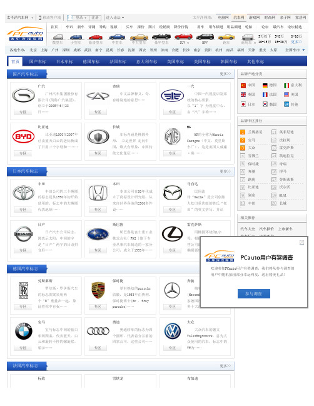Viewport: 314px width, 406px height.
Task: Pick the France flag icon
Action: click(265, 94)
